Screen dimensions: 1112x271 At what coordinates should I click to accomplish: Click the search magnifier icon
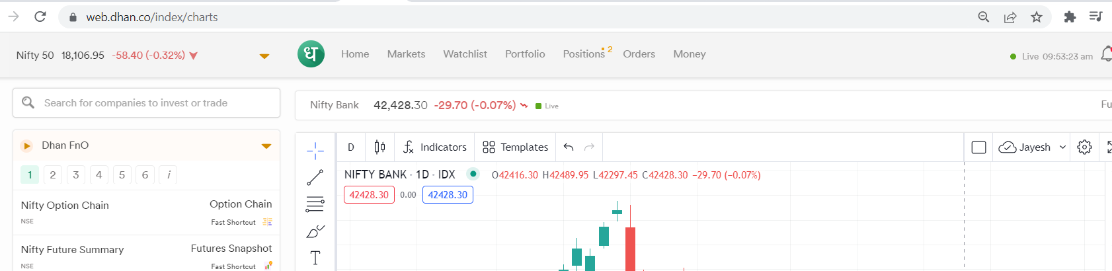28,102
